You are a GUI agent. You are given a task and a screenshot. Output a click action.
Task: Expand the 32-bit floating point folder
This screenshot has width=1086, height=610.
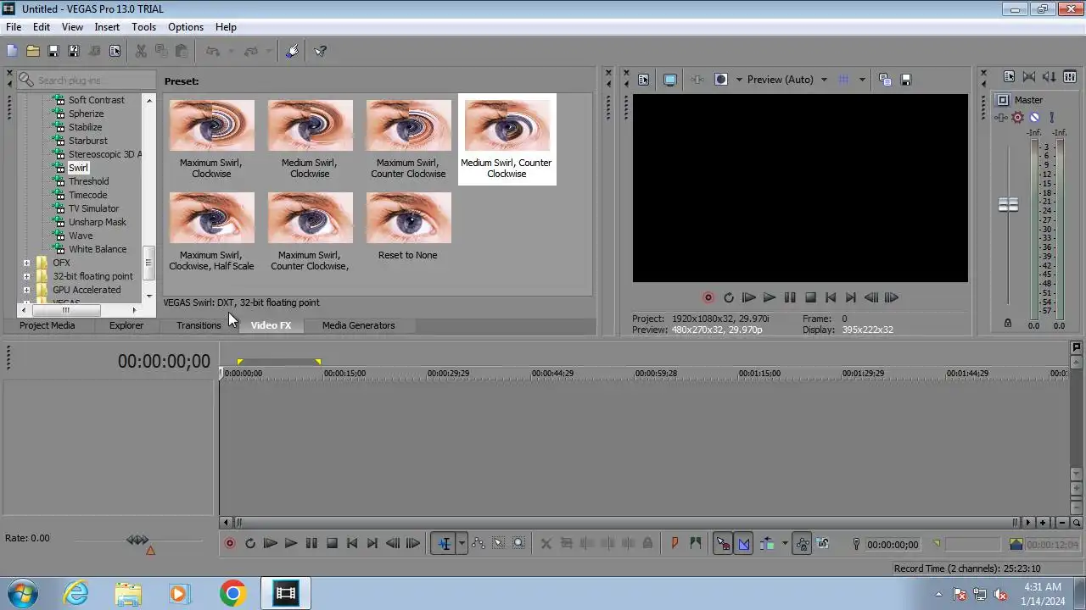coord(26,276)
